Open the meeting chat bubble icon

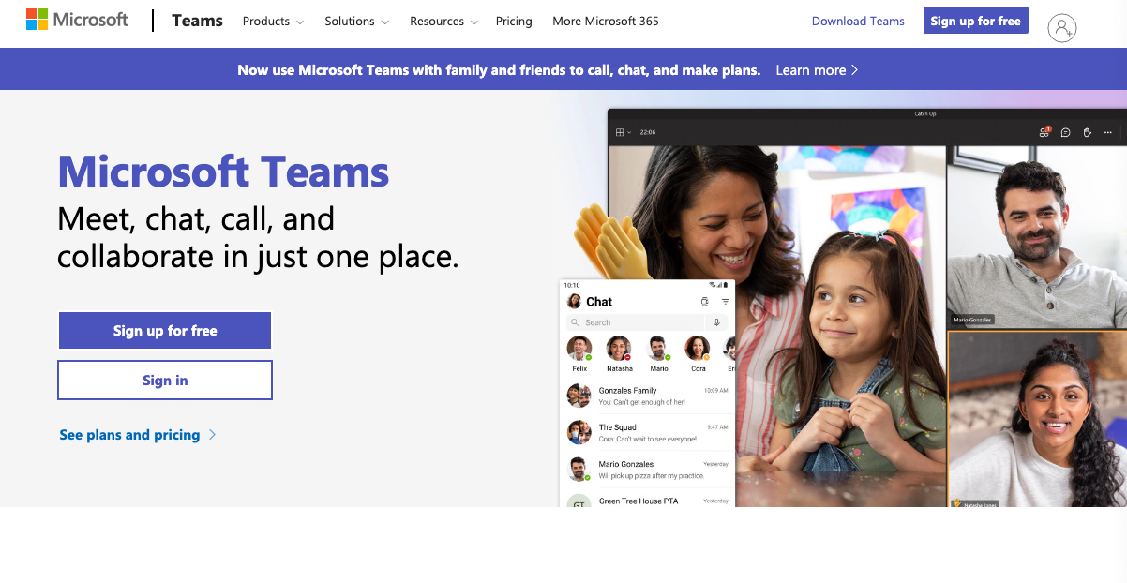click(1065, 133)
